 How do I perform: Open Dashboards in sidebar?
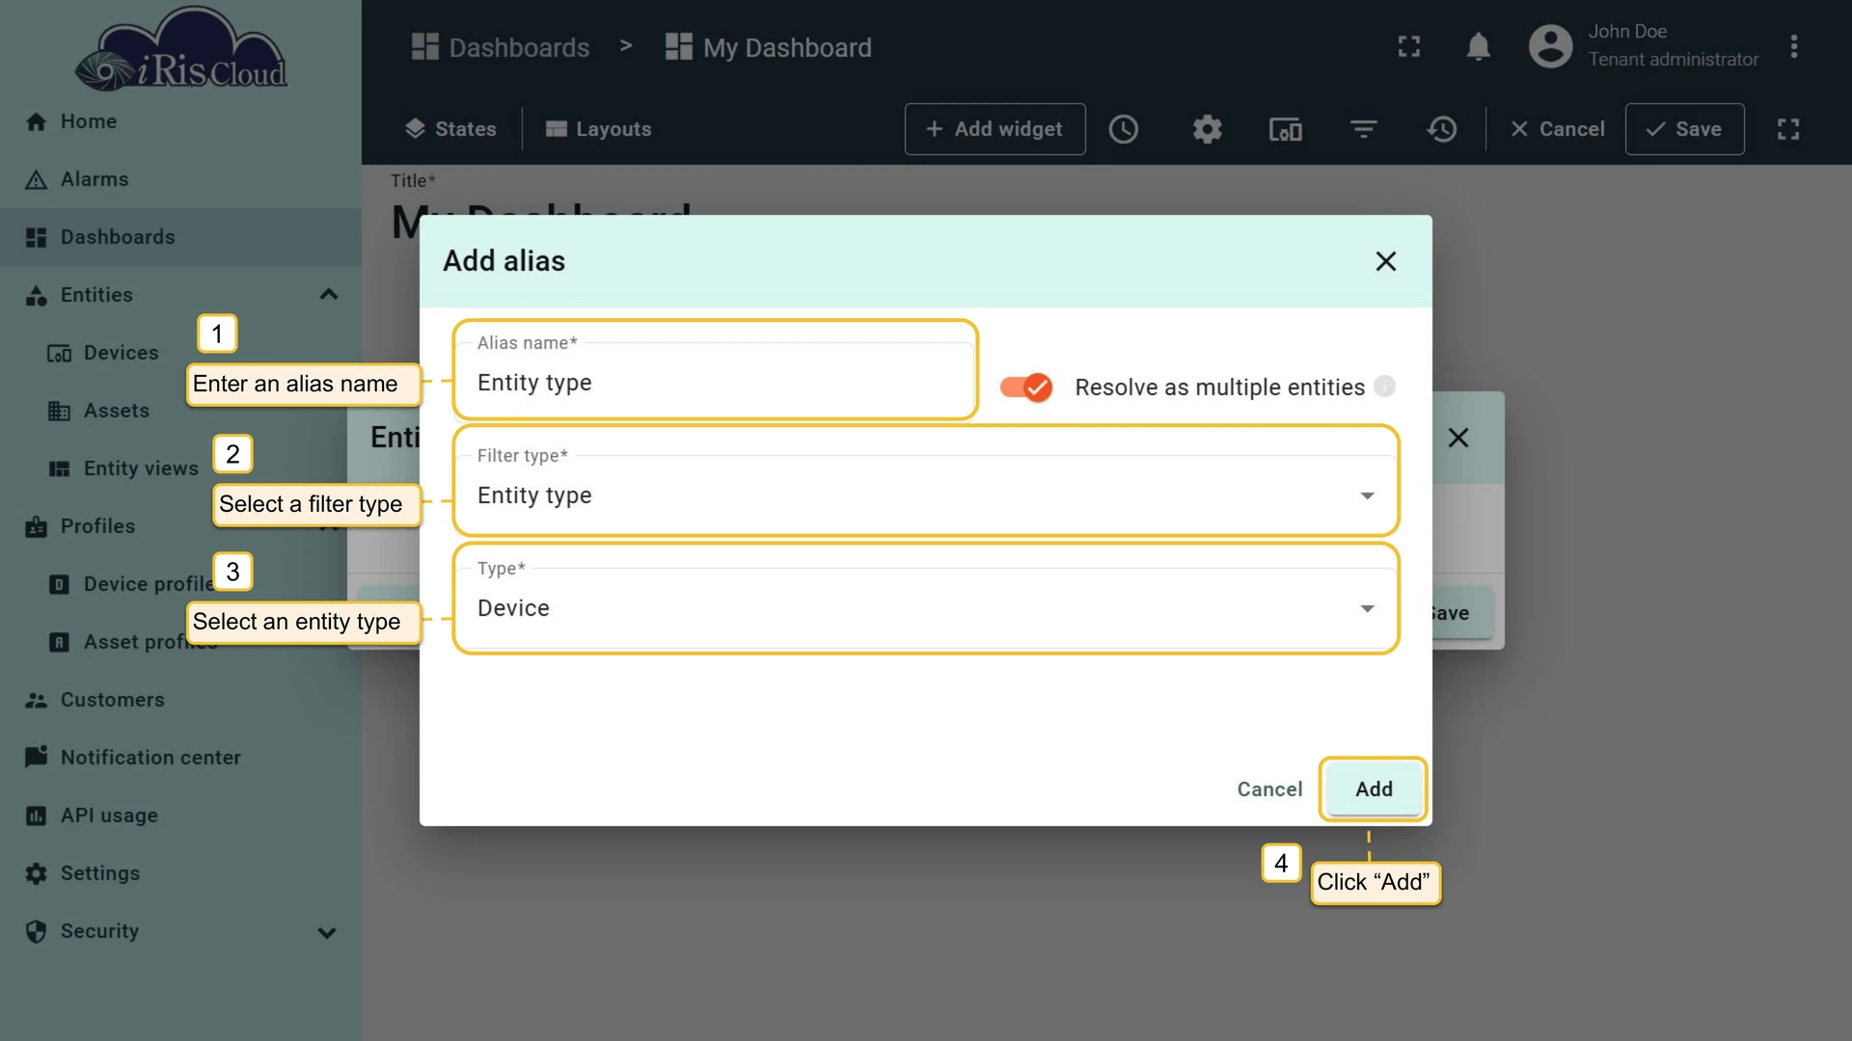(180, 237)
